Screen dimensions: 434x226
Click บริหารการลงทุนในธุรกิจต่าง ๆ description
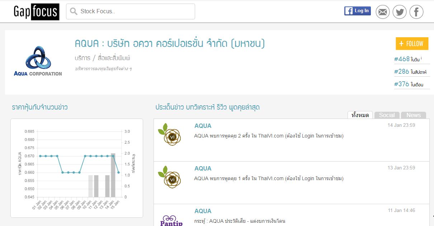pos(103,68)
